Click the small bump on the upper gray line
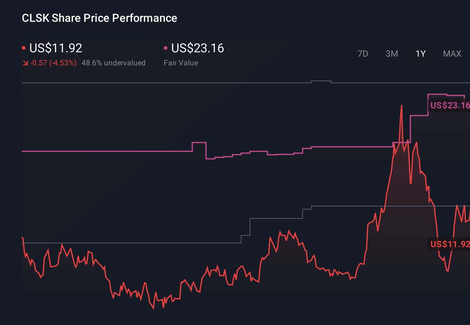The width and height of the screenshot is (470, 325). tap(321, 81)
